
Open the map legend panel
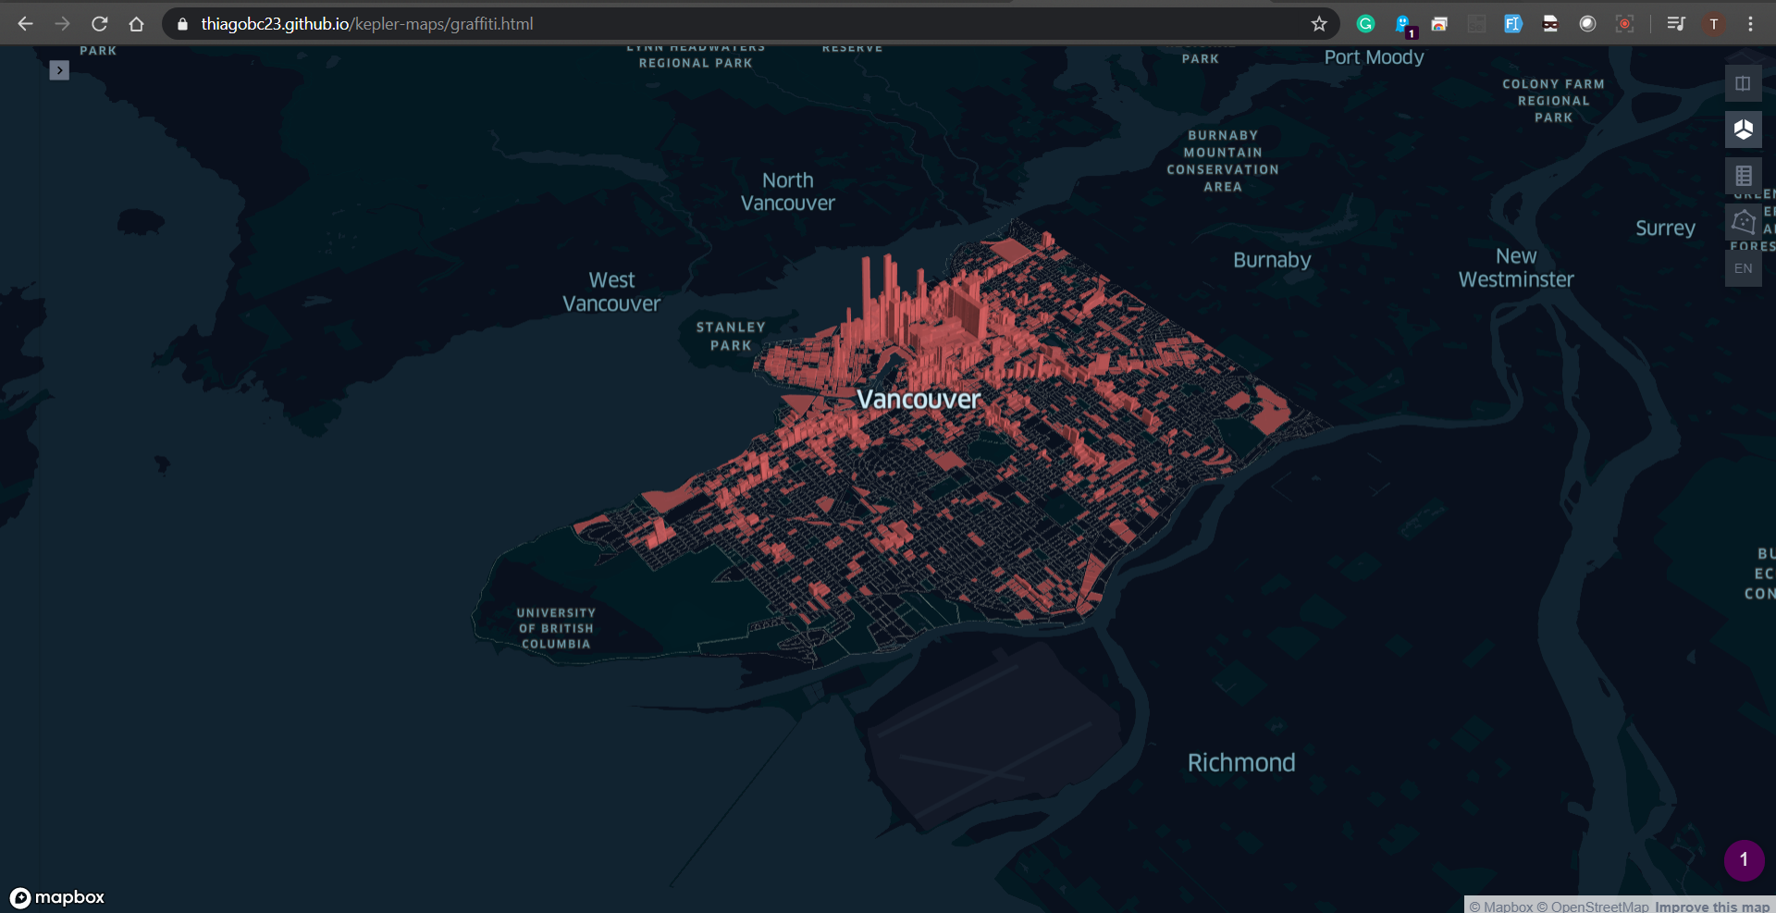click(x=1743, y=176)
